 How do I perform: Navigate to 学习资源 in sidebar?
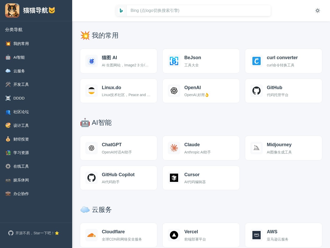tap(36, 153)
